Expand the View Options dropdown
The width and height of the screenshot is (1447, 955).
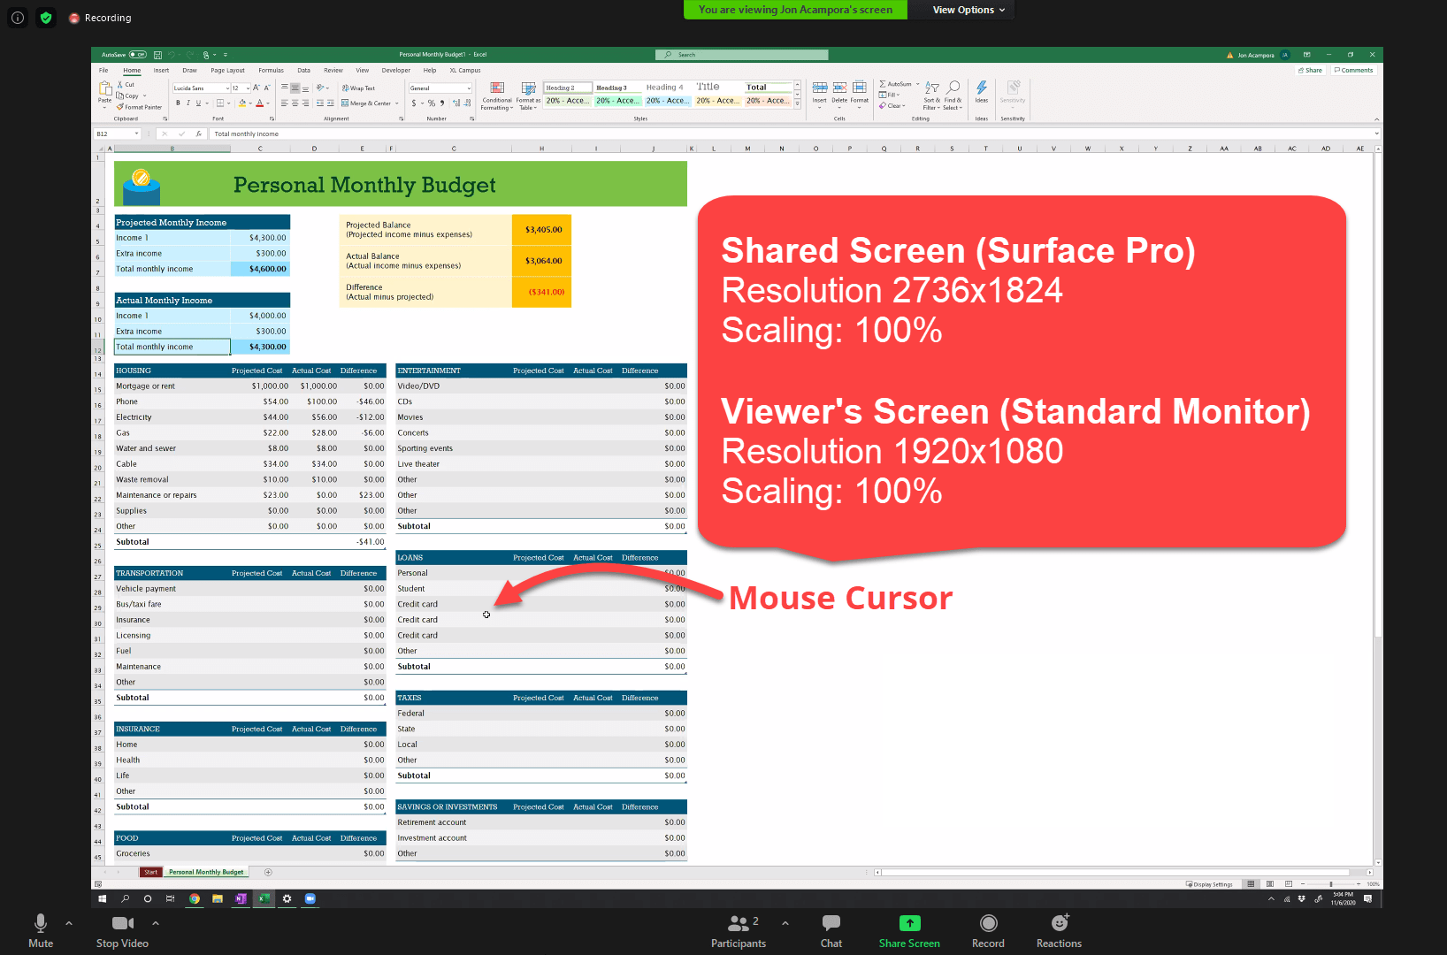[x=968, y=10]
